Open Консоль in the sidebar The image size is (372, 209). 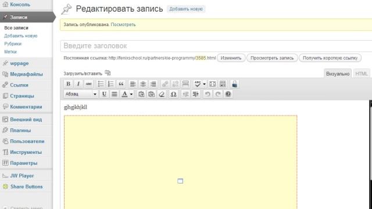point(20,5)
